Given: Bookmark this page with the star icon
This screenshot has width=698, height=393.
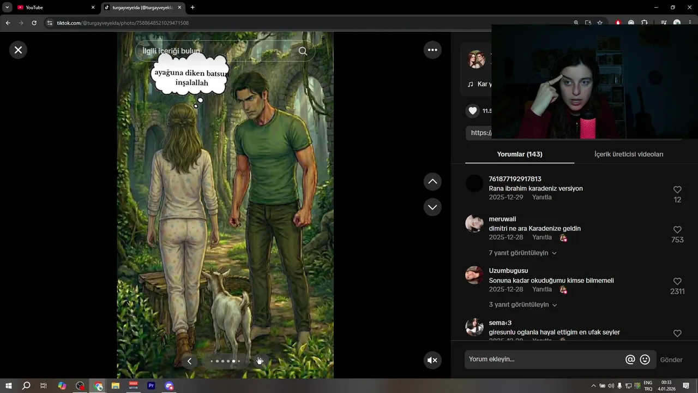Looking at the screenshot, I should click(x=600, y=23).
